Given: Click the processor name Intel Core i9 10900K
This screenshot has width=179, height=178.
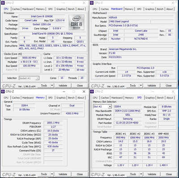Looking at the screenshot, I should pyautogui.click(x=42, y=16).
